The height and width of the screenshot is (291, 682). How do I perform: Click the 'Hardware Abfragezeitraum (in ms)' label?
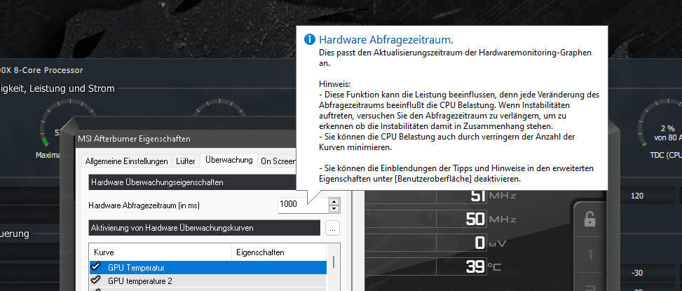(144, 205)
